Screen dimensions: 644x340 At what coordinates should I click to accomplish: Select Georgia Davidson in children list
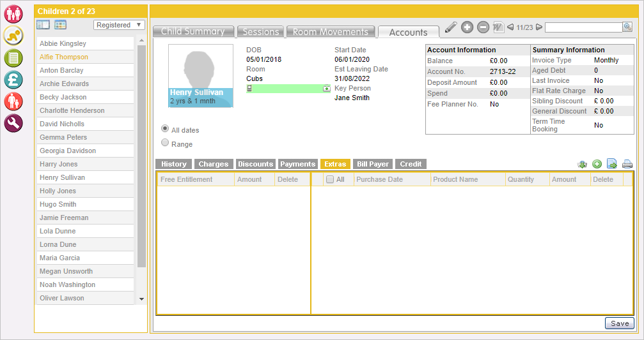tap(86, 151)
